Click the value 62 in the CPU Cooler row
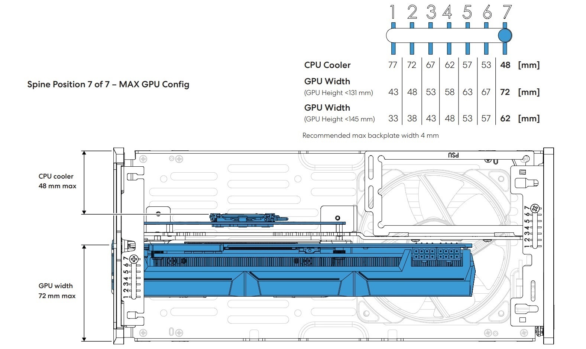 (450, 65)
